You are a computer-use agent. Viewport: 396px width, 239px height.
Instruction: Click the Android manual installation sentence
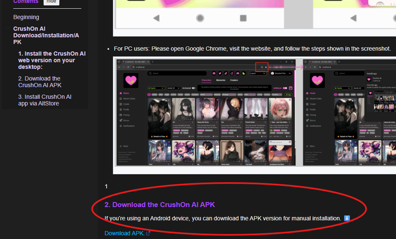point(223,218)
